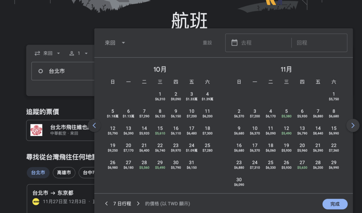This screenshot has width=362, height=213.
Task: Decrease trip length with left chevron
Action: click(106, 203)
